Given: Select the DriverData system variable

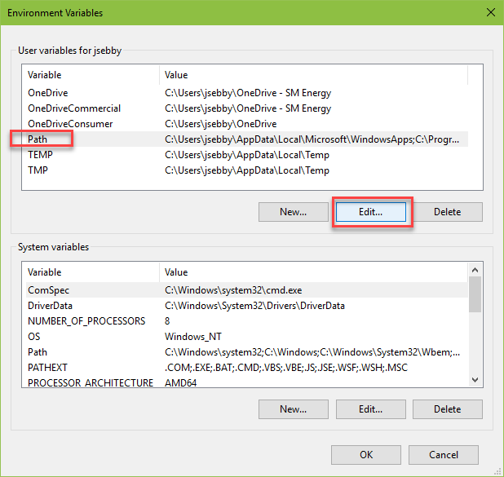Looking at the screenshot, I should (x=247, y=306).
